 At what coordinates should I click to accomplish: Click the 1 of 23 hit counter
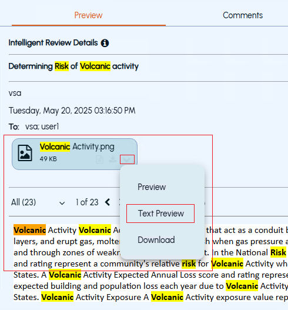coord(87,202)
